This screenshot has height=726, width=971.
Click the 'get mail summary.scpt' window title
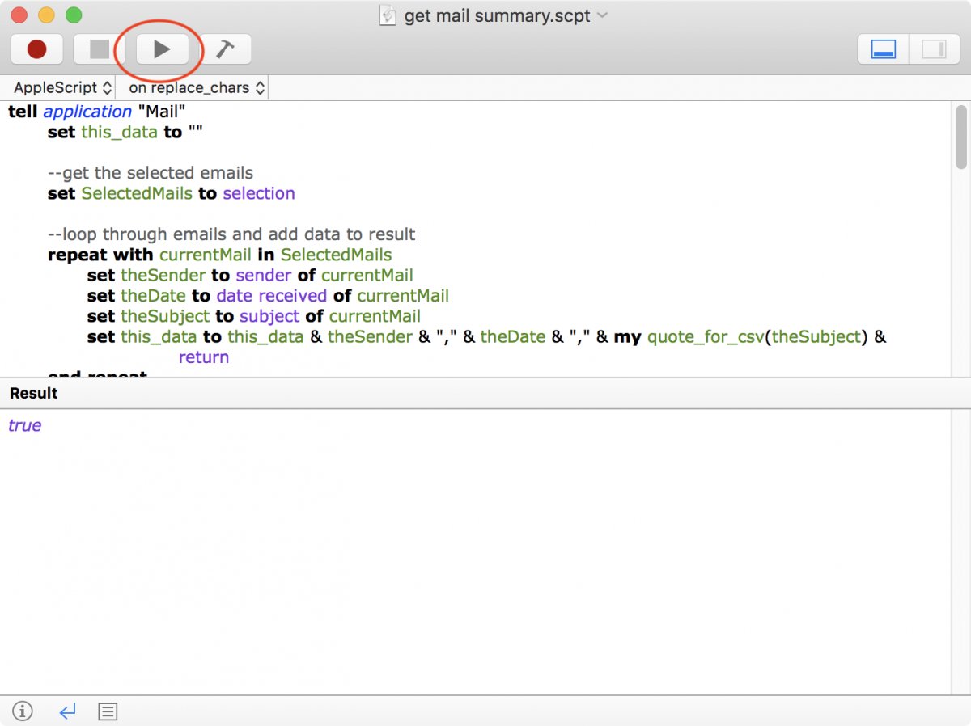click(497, 15)
